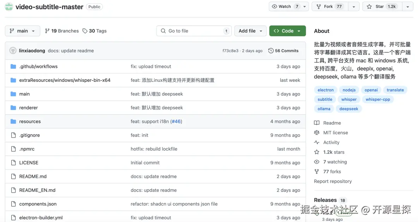This screenshot has height=222, width=418.
Task: Click the tag icon next to 30 Tags
Action: point(85,31)
